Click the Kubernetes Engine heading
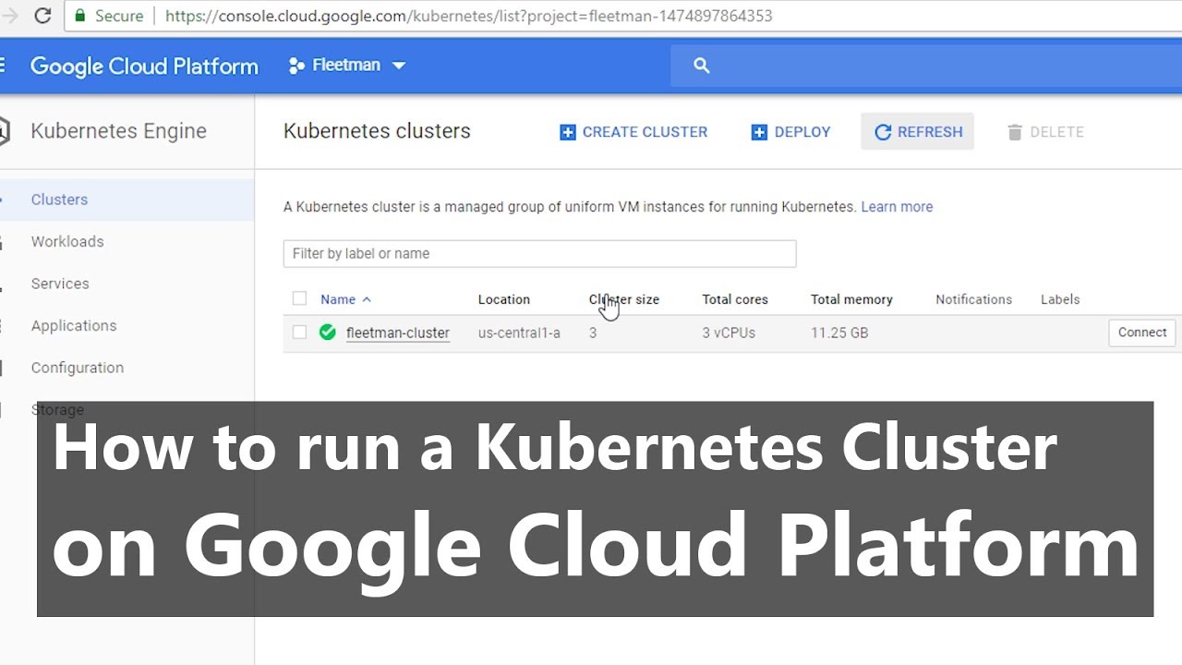The width and height of the screenshot is (1182, 665). 118,131
